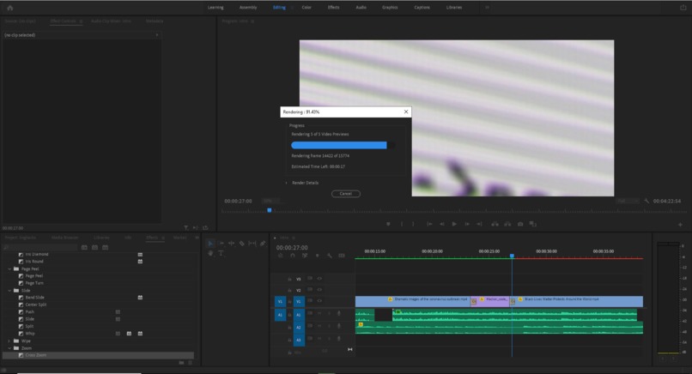
Task: Select the Type tool
Action: pyautogui.click(x=221, y=253)
